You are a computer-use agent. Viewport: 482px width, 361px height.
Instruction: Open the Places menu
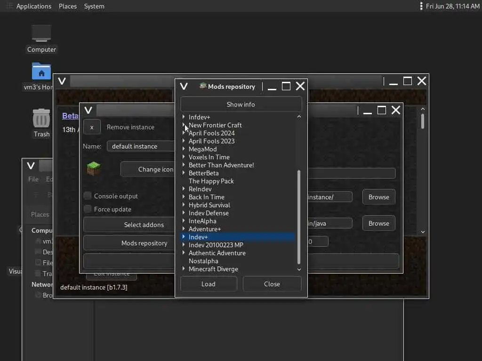click(68, 6)
